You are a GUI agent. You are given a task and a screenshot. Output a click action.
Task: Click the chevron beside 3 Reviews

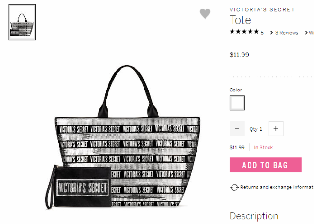(x=272, y=33)
